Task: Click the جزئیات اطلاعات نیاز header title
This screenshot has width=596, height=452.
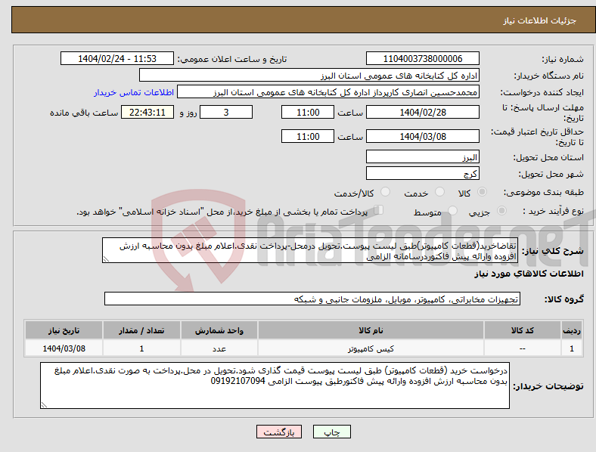Action: [540, 20]
